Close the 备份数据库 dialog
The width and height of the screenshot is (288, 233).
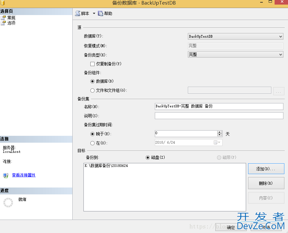282,2
